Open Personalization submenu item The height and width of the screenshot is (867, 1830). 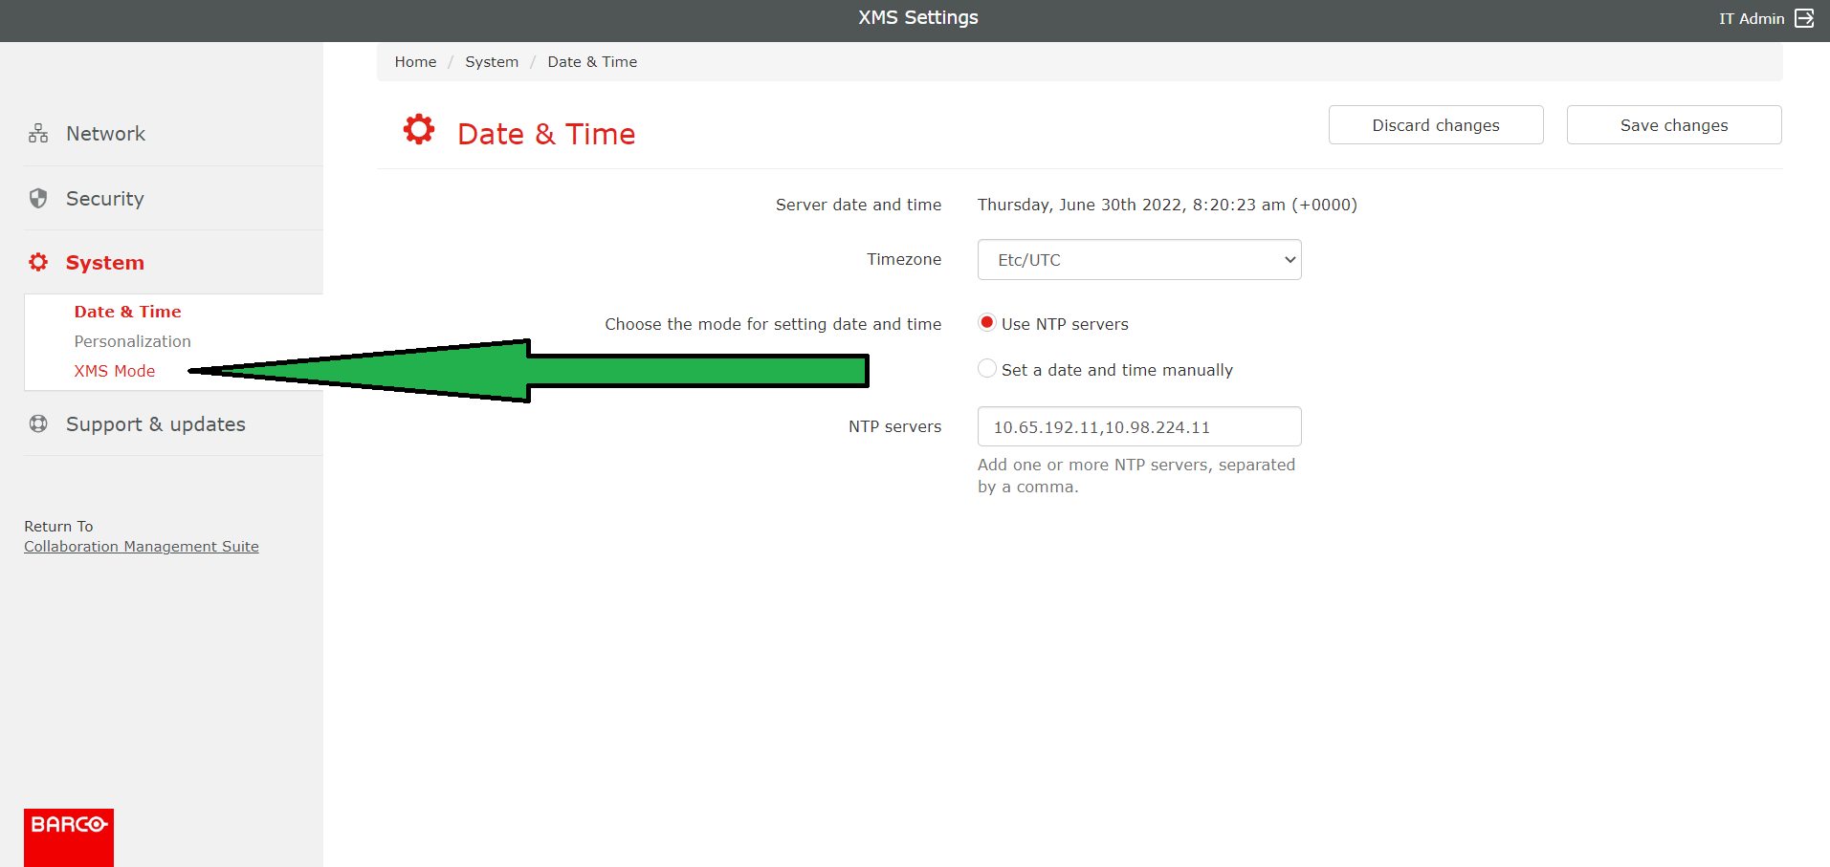pyautogui.click(x=133, y=341)
